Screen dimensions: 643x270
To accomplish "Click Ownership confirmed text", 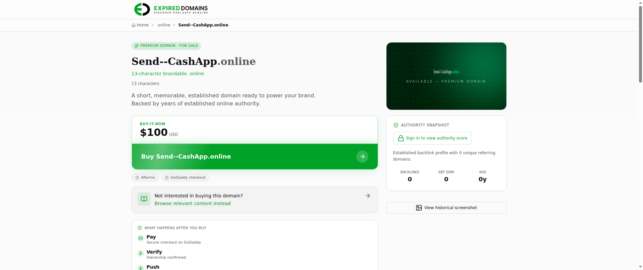I will [166, 257].
